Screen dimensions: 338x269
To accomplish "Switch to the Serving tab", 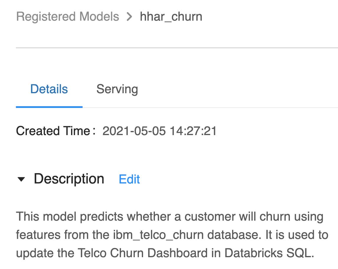I will (117, 89).
